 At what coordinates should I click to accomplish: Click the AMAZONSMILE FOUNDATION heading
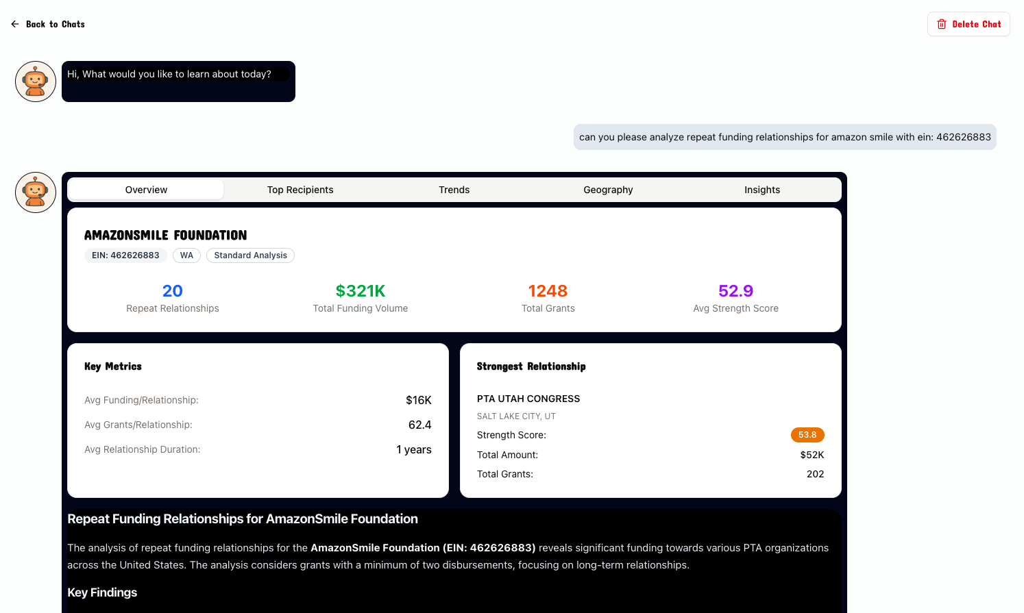(x=165, y=235)
